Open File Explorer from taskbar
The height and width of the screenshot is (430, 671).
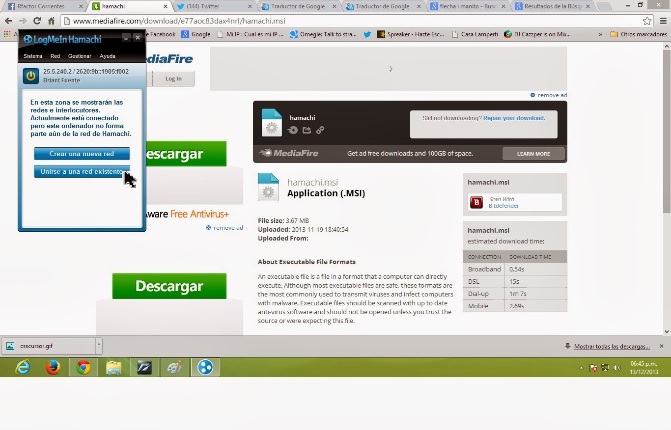pyautogui.click(x=114, y=367)
